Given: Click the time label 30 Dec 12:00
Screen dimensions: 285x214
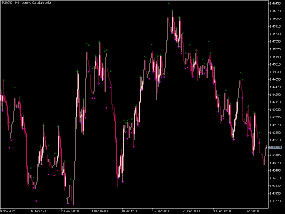Looking at the screenshot, I should pos(222,211).
